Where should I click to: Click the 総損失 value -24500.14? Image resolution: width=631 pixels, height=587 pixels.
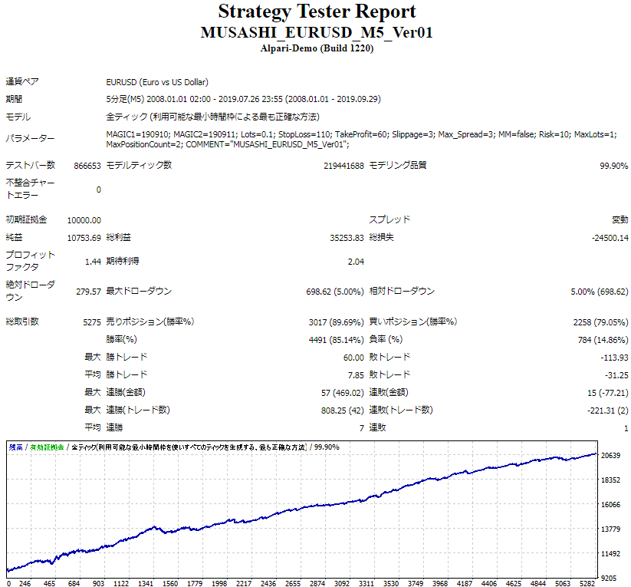pyautogui.click(x=610, y=238)
